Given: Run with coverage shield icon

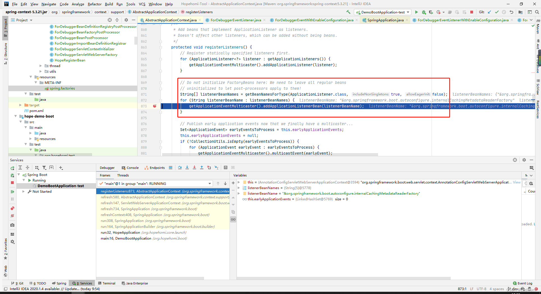Looking at the screenshot, I should 431,12.
